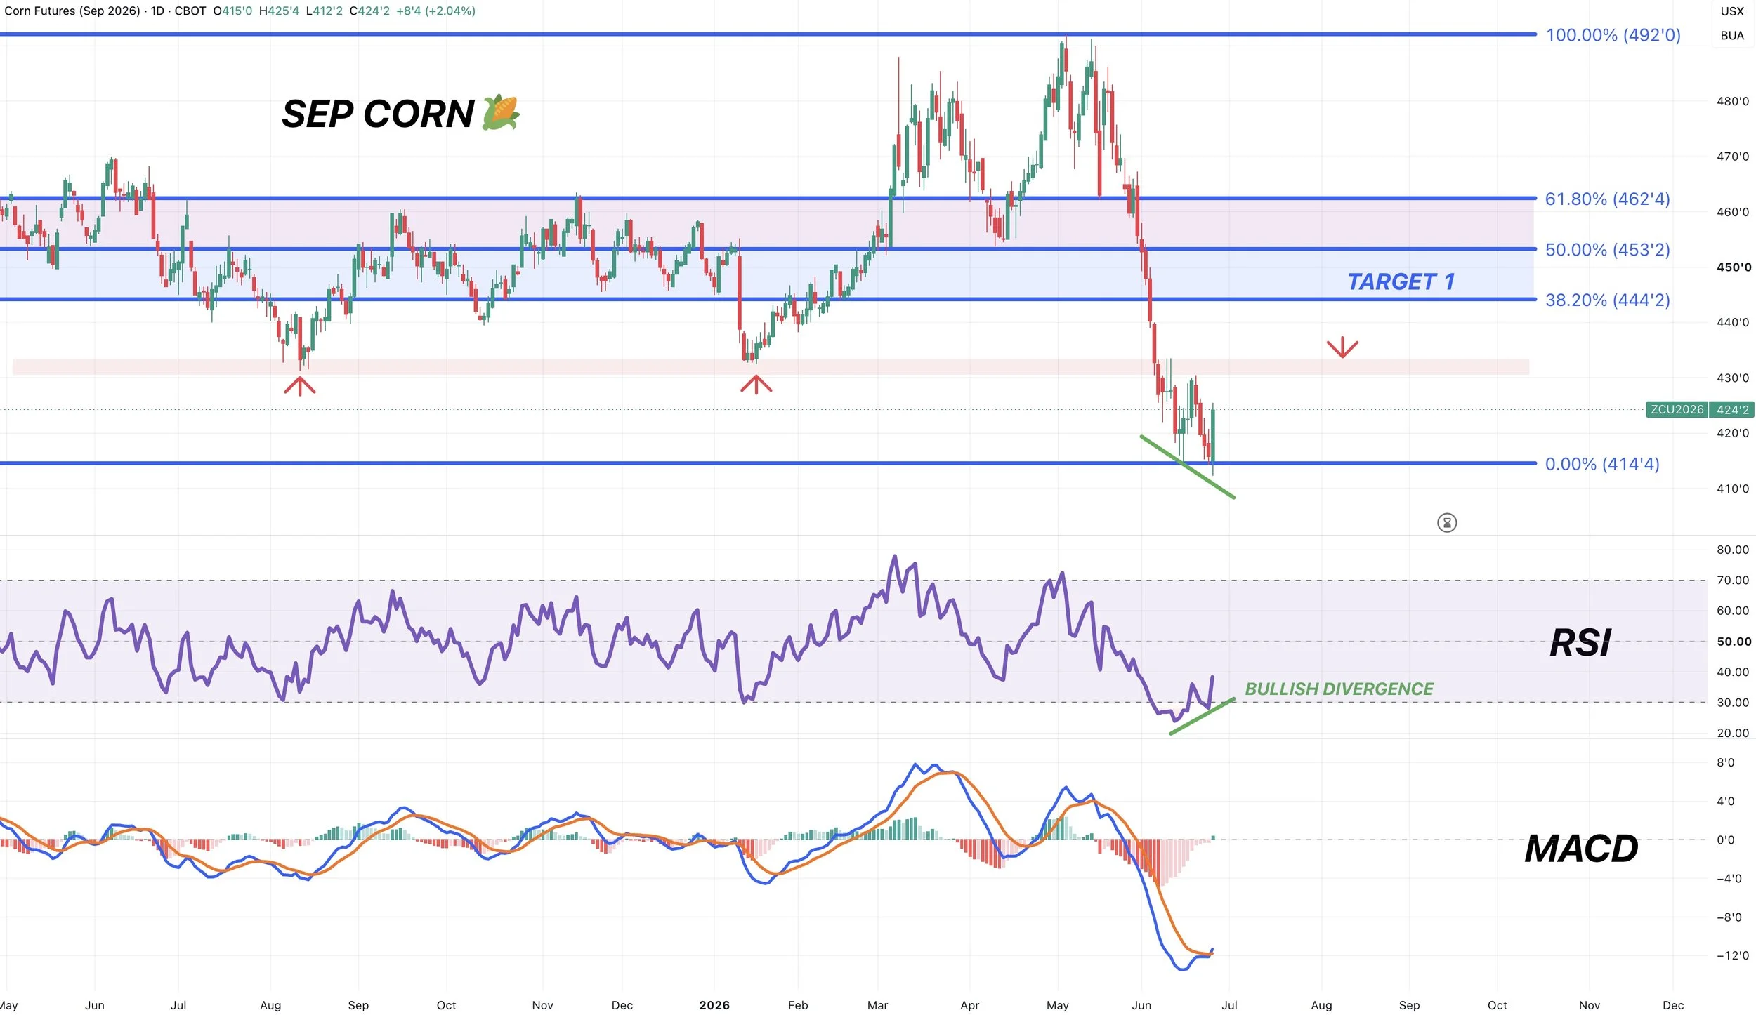Select the RSI pane text label
The width and height of the screenshot is (1756, 1015).
point(1580,642)
